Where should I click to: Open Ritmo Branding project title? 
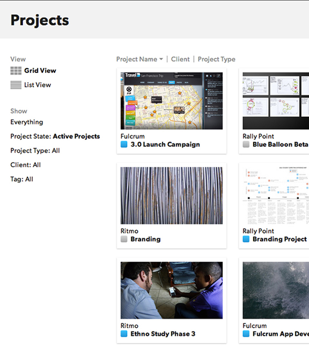pos(145,239)
